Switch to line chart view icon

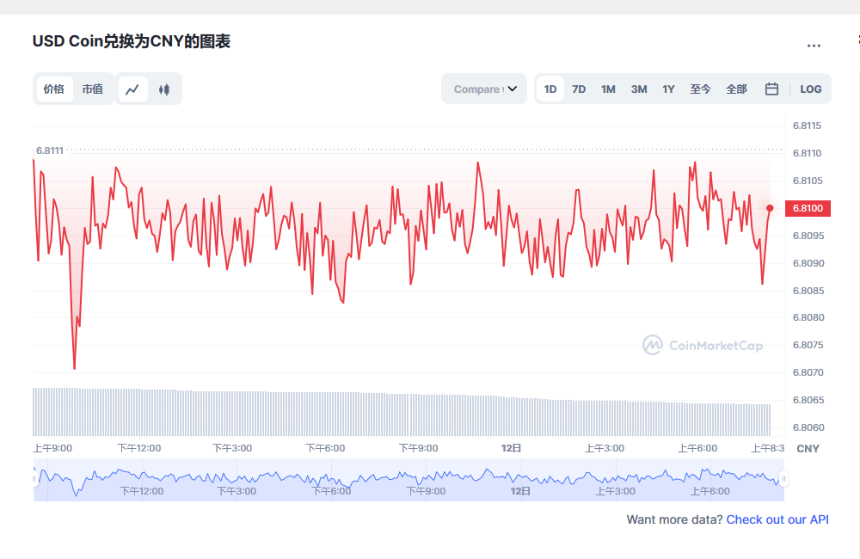[132, 89]
